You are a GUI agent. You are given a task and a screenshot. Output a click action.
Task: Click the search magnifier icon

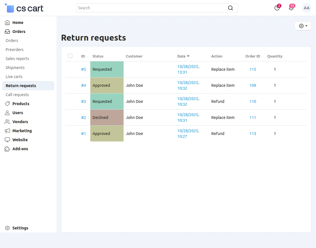coord(230,8)
